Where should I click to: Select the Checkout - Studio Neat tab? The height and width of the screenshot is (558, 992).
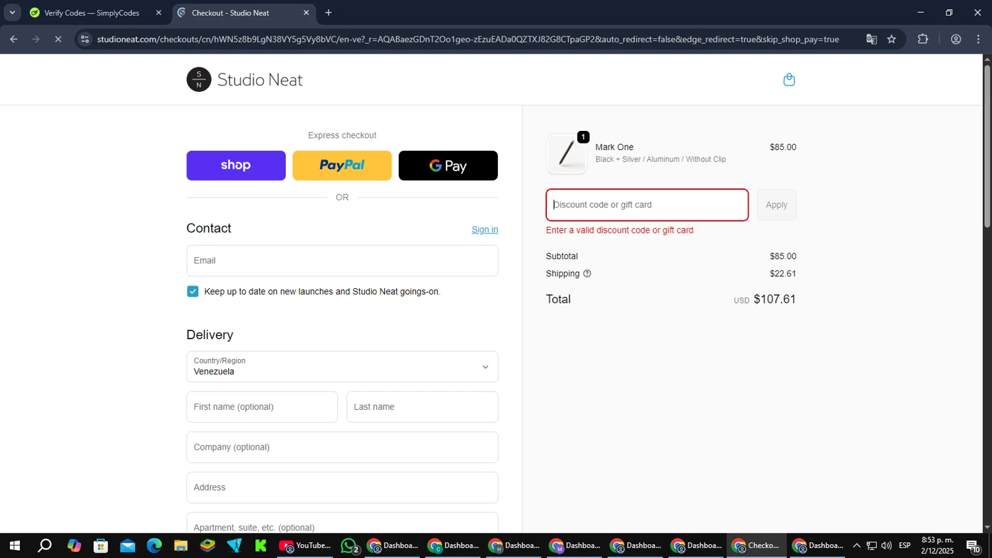point(230,13)
